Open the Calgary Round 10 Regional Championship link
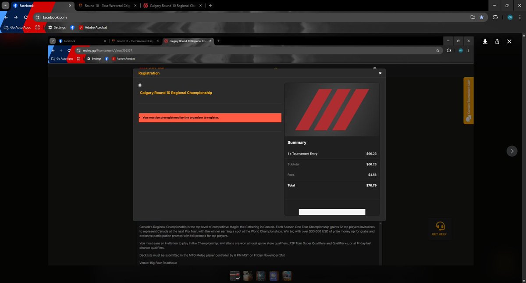This screenshot has height=283, width=526. click(x=177, y=93)
